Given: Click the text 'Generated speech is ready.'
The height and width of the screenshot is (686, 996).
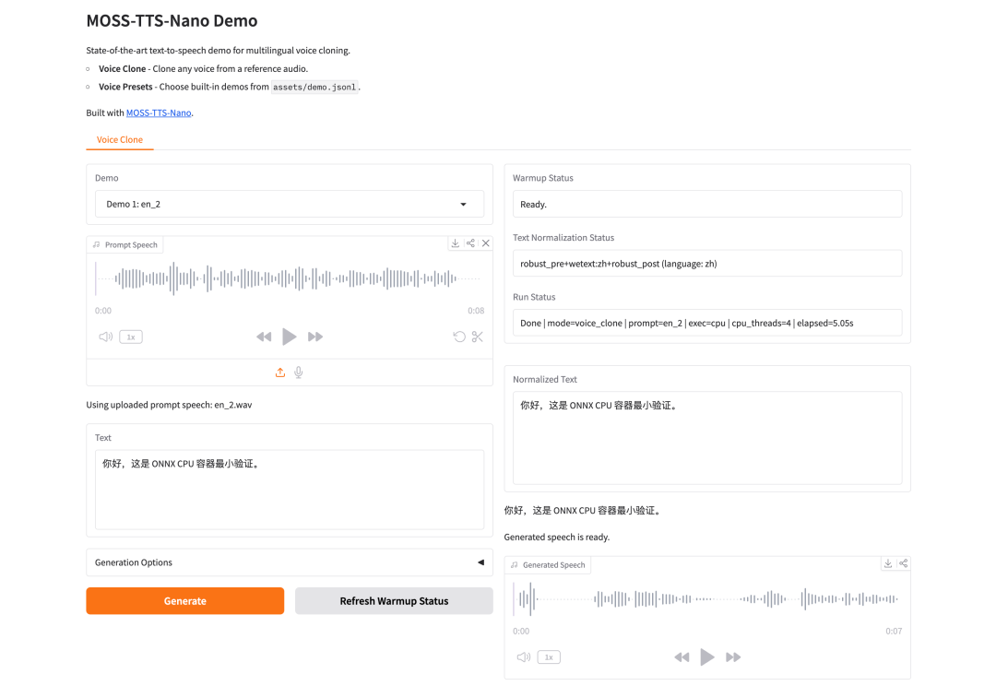Looking at the screenshot, I should pyautogui.click(x=557, y=538).
